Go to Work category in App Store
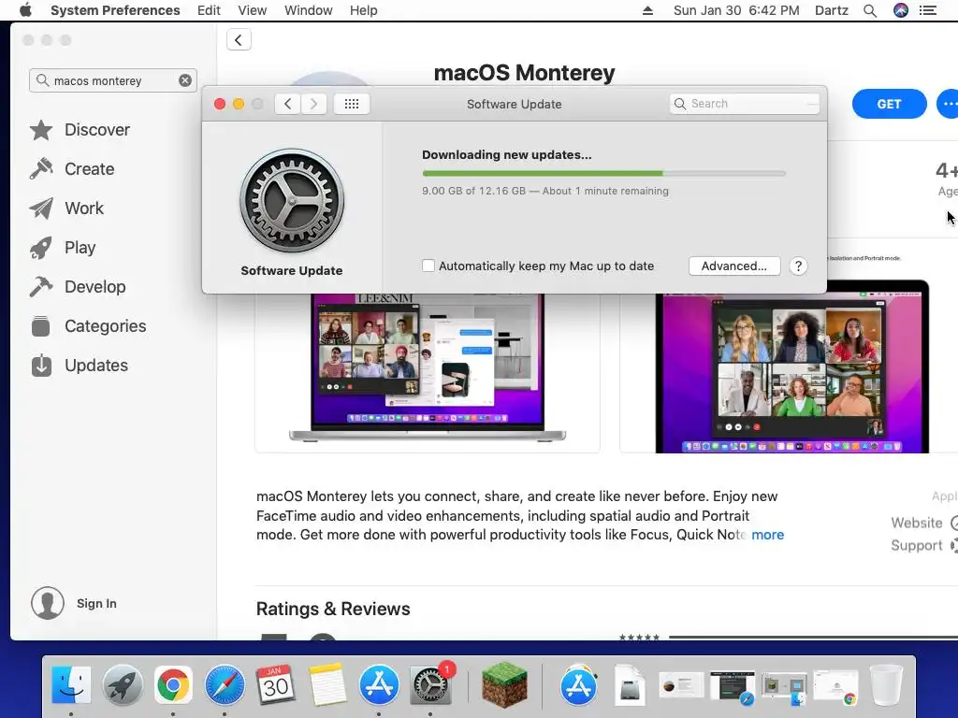This screenshot has width=958, height=718. (x=66, y=208)
